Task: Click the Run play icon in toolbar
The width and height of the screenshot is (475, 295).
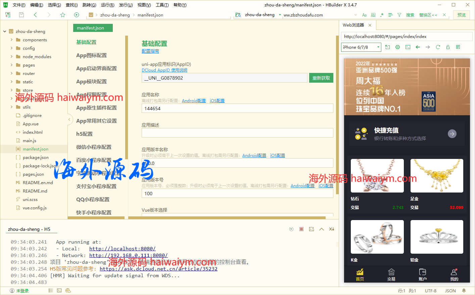Action: pos(76,15)
